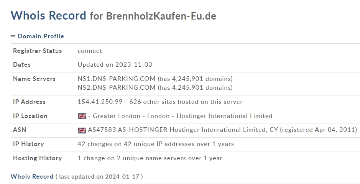360x184 pixels.
Task: Click the BrennholzKaufen-Eu.de domain title
Action: pyautogui.click(x=161, y=16)
